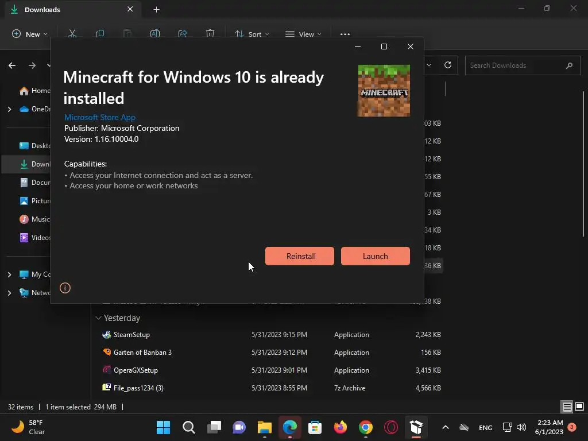Expand the OneDrive tree node
588x441 pixels.
[9, 109]
